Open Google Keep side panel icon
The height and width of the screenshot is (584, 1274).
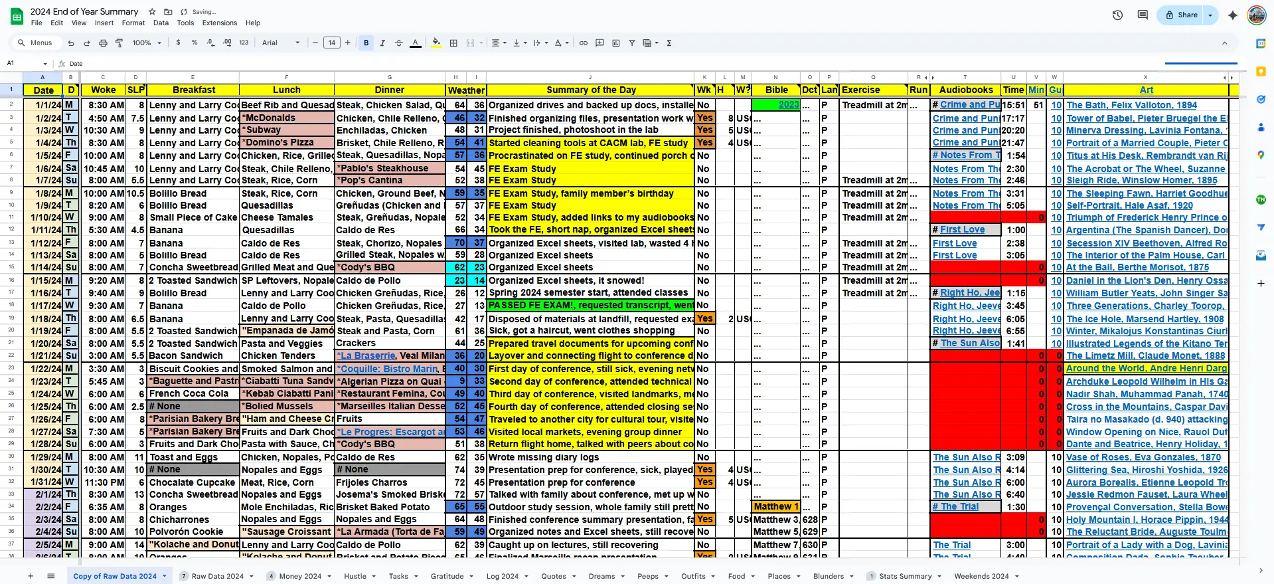1261,71
